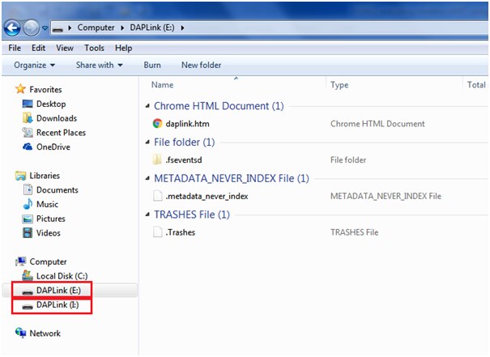Open the View menu
490x357 pixels.
(65, 48)
